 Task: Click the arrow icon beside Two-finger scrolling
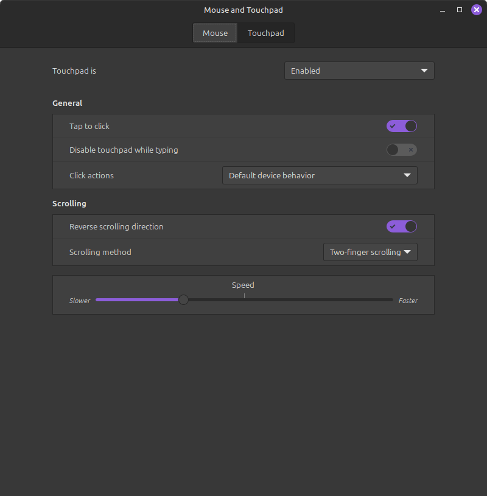407,252
